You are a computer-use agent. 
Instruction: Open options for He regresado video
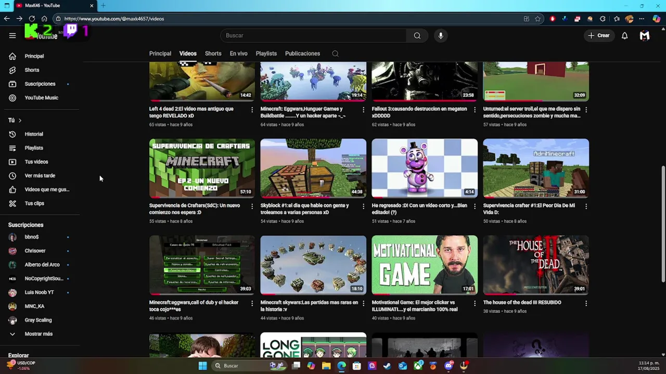(x=475, y=206)
